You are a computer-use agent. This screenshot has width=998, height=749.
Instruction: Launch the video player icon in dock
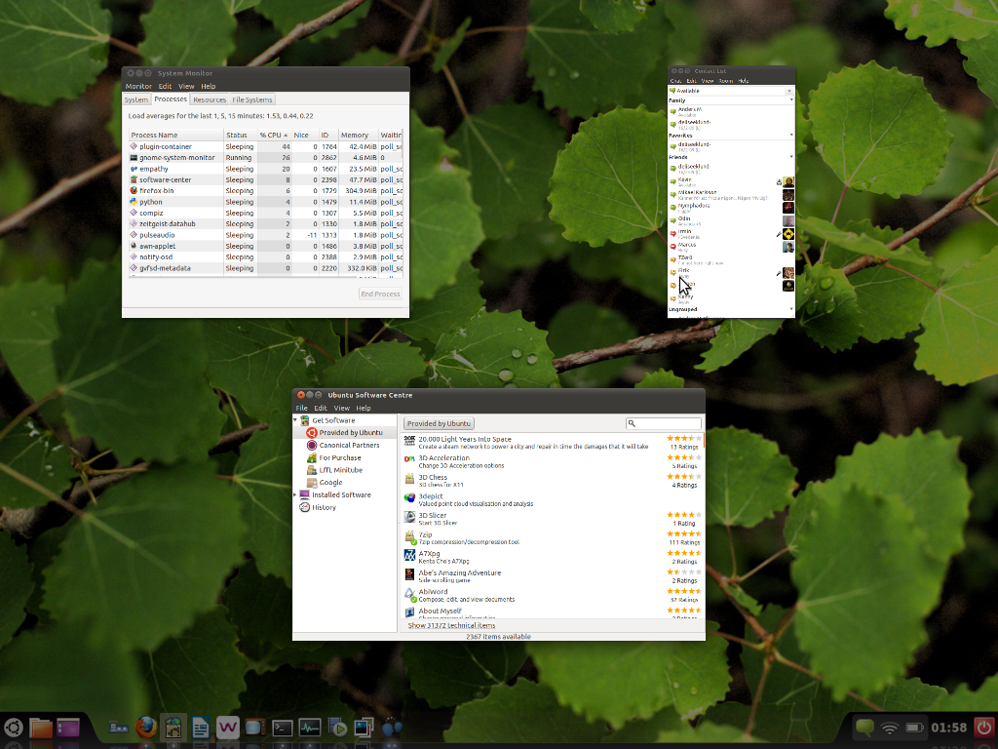coord(337,728)
